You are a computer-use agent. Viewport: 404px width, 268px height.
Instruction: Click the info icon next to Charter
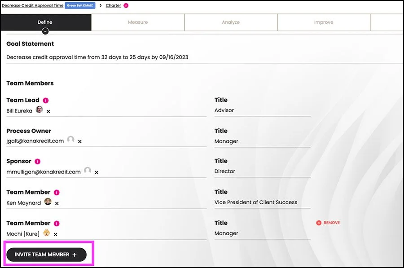coord(126,5)
